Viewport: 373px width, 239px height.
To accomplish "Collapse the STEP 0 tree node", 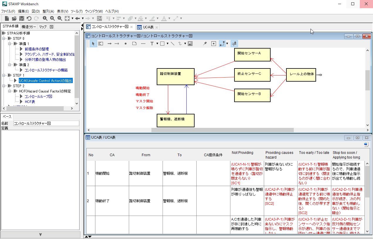I will [4, 39].
